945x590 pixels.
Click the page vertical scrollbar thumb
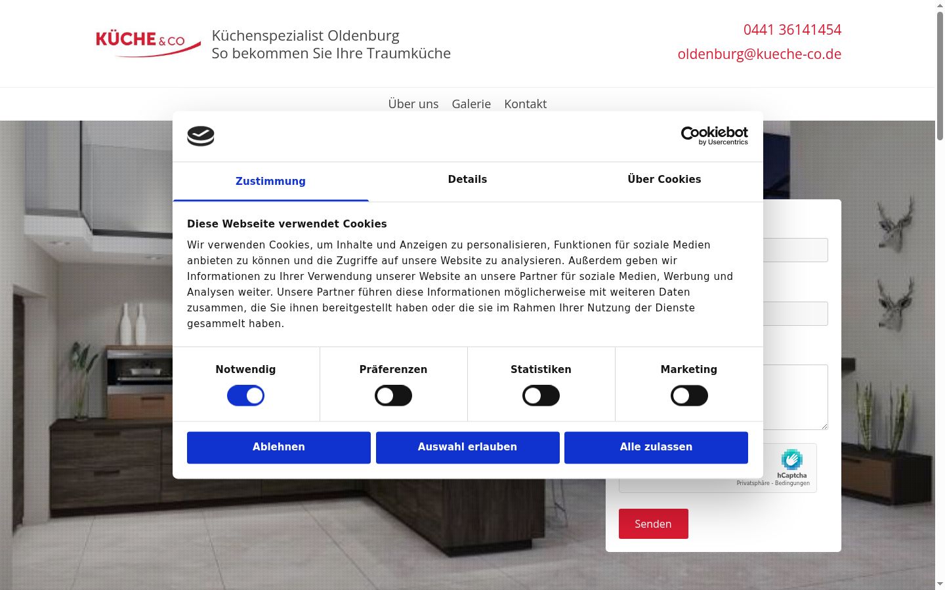(x=940, y=75)
